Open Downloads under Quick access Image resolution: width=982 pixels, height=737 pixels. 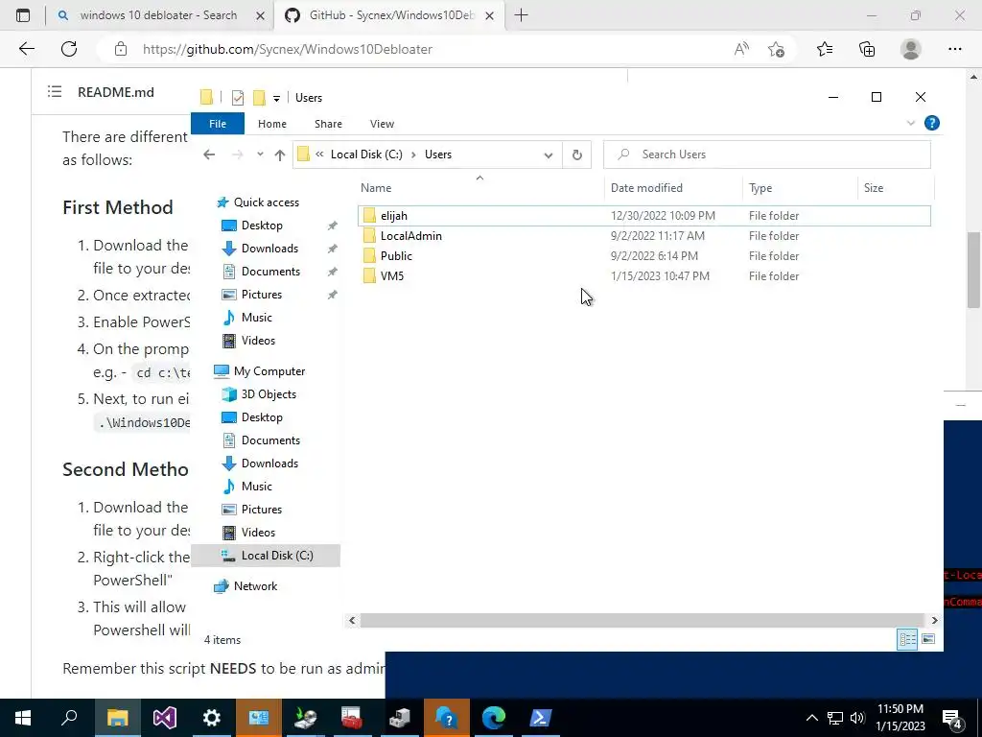click(x=269, y=249)
